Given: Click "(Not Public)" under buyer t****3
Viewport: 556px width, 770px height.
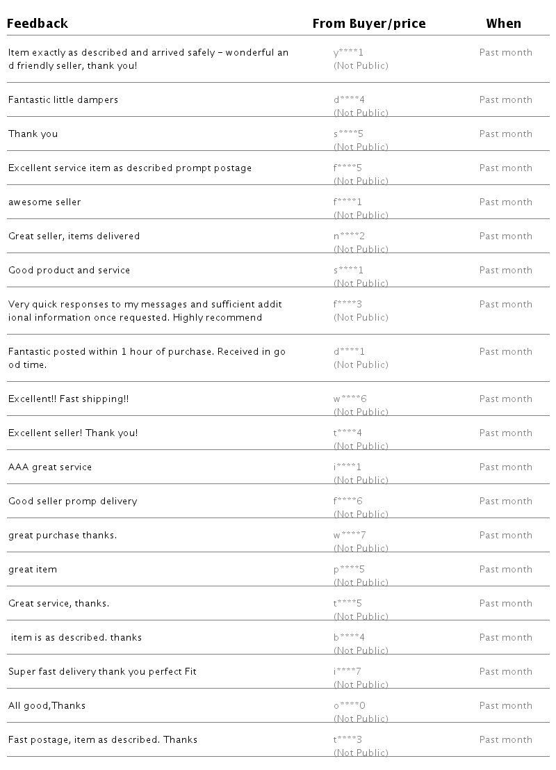Looking at the screenshot, I should (361, 753).
